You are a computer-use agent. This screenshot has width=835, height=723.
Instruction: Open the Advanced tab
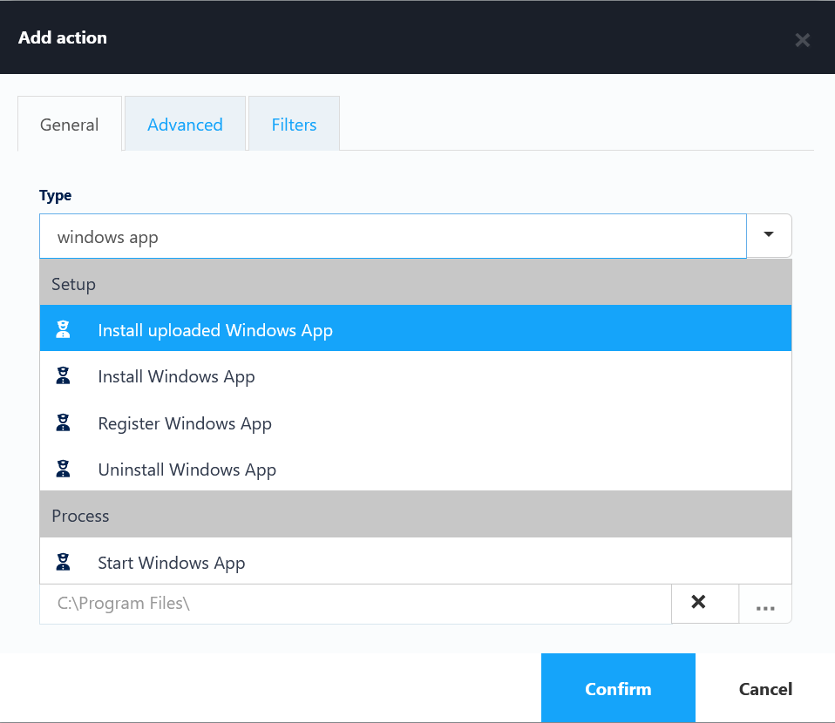[x=185, y=124]
